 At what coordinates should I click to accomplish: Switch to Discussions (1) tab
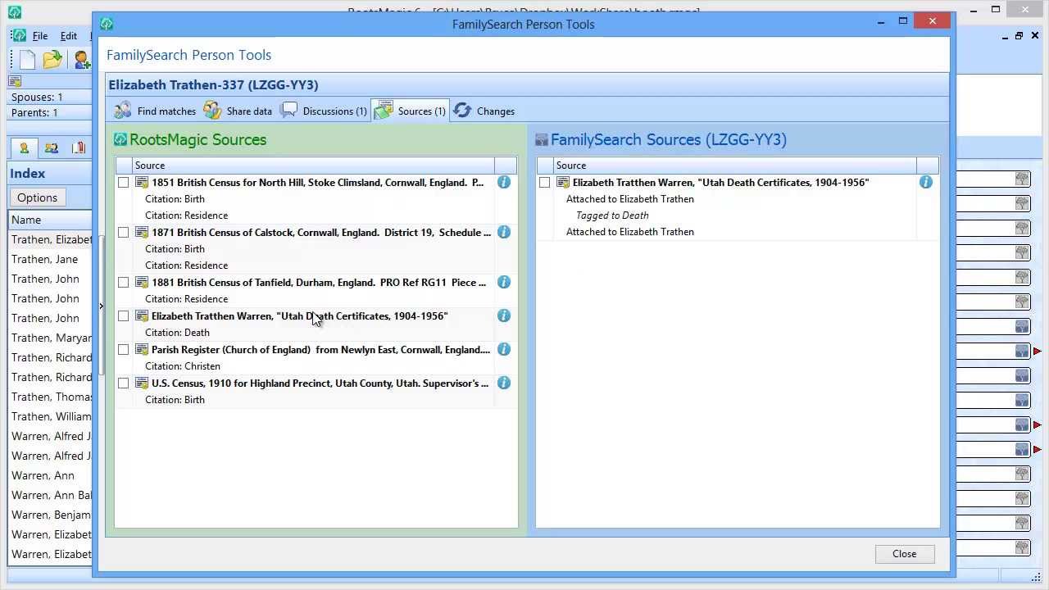(x=324, y=111)
